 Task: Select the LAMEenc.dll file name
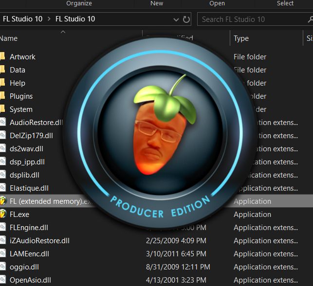click(29, 254)
